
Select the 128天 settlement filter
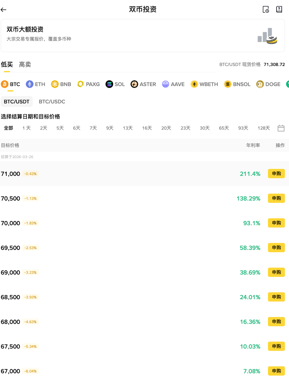[x=263, y=128]
